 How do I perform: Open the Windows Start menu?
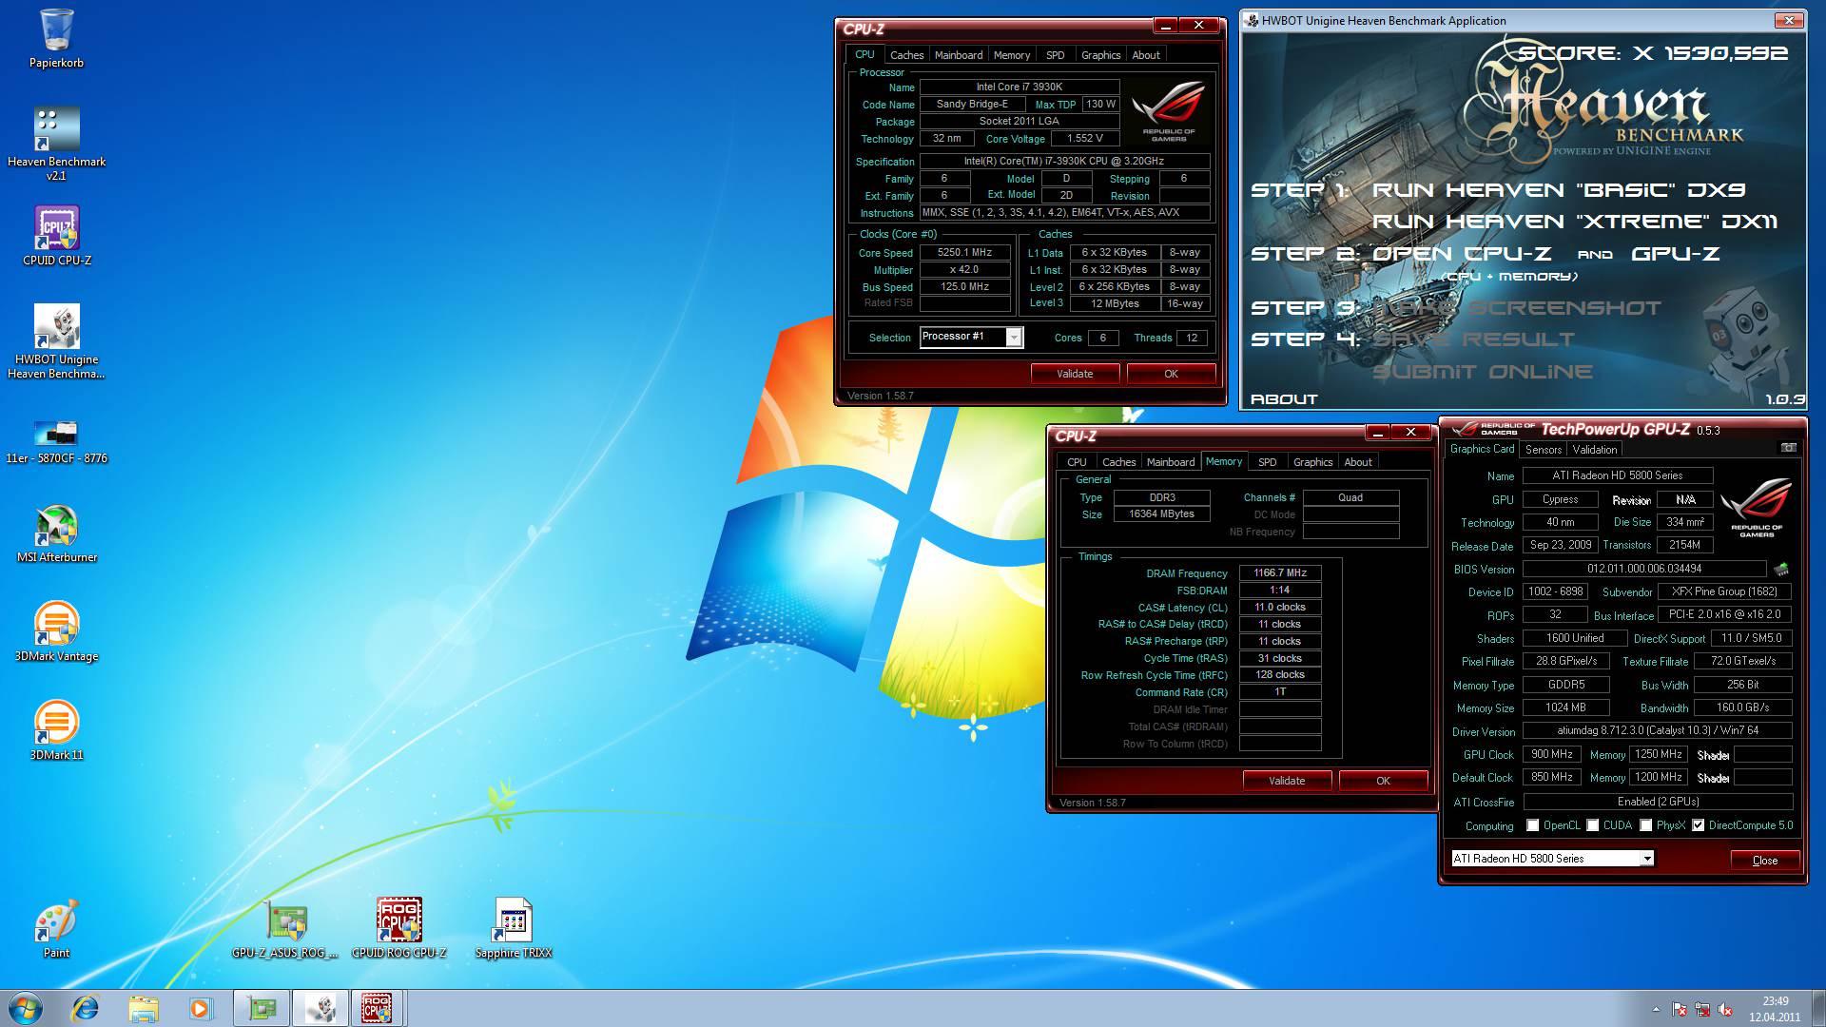(x=26, y=1008)
